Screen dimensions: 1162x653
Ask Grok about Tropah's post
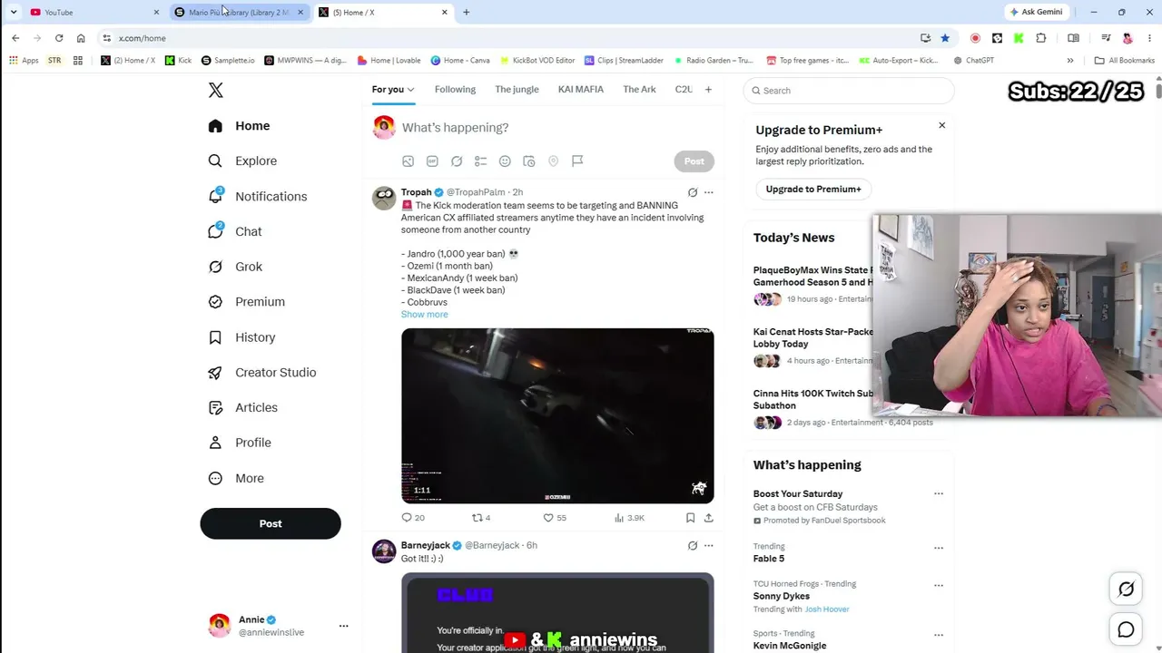(x=693, y=192)
